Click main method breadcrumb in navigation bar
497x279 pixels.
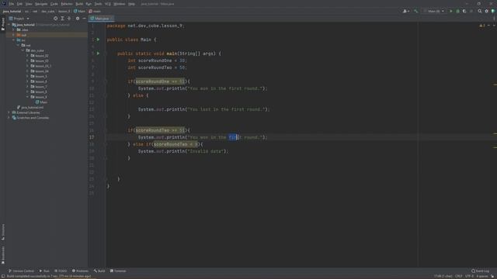(x=95, y=11)
